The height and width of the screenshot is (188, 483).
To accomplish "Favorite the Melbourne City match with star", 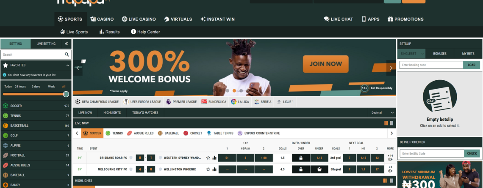I will (208, 169).
